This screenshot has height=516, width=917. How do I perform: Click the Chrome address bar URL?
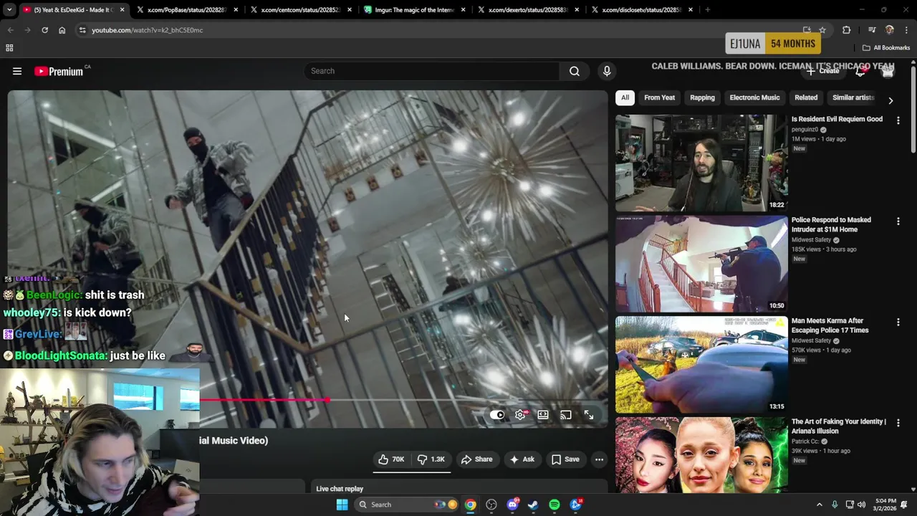147,30
